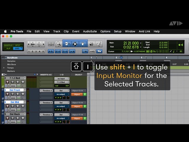This screenshot has height=142, width=189.
Task: Open Del input selector on Del Front
Action: tap(62, 91)
